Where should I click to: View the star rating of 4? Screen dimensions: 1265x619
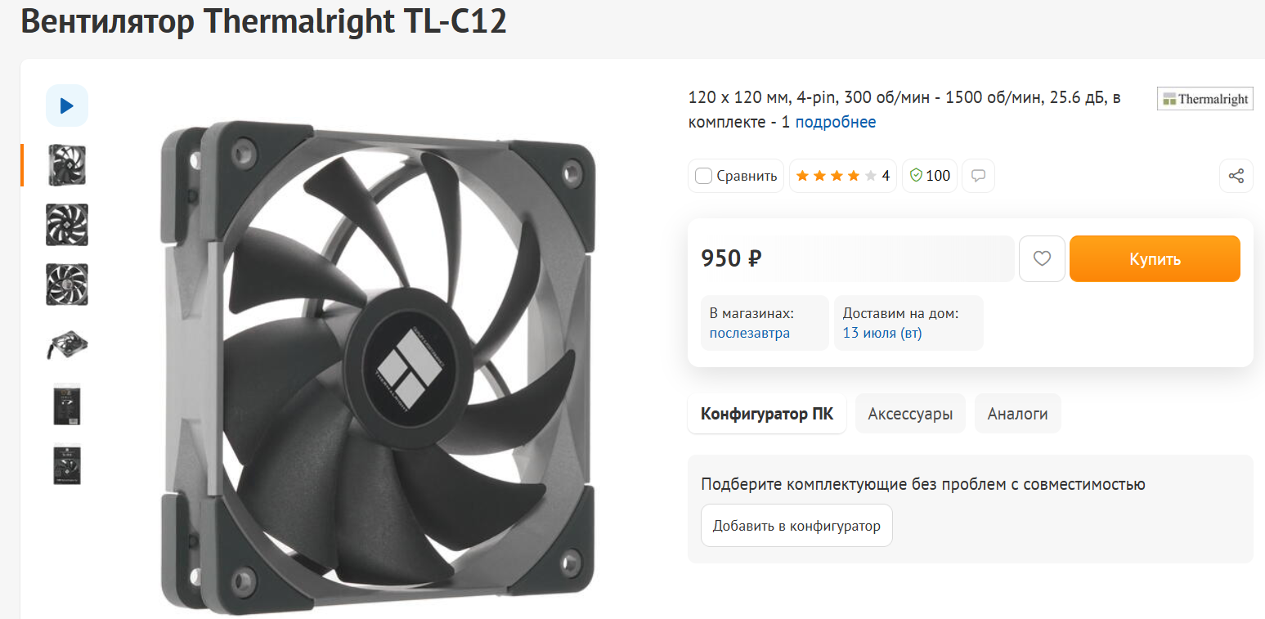click(x=842, y=176)
